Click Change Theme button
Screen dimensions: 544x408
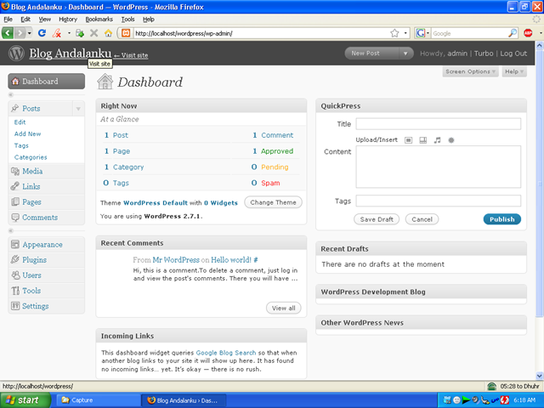273,202
